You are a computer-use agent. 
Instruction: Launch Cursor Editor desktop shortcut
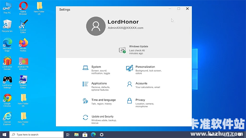click(x=23, y=26)
